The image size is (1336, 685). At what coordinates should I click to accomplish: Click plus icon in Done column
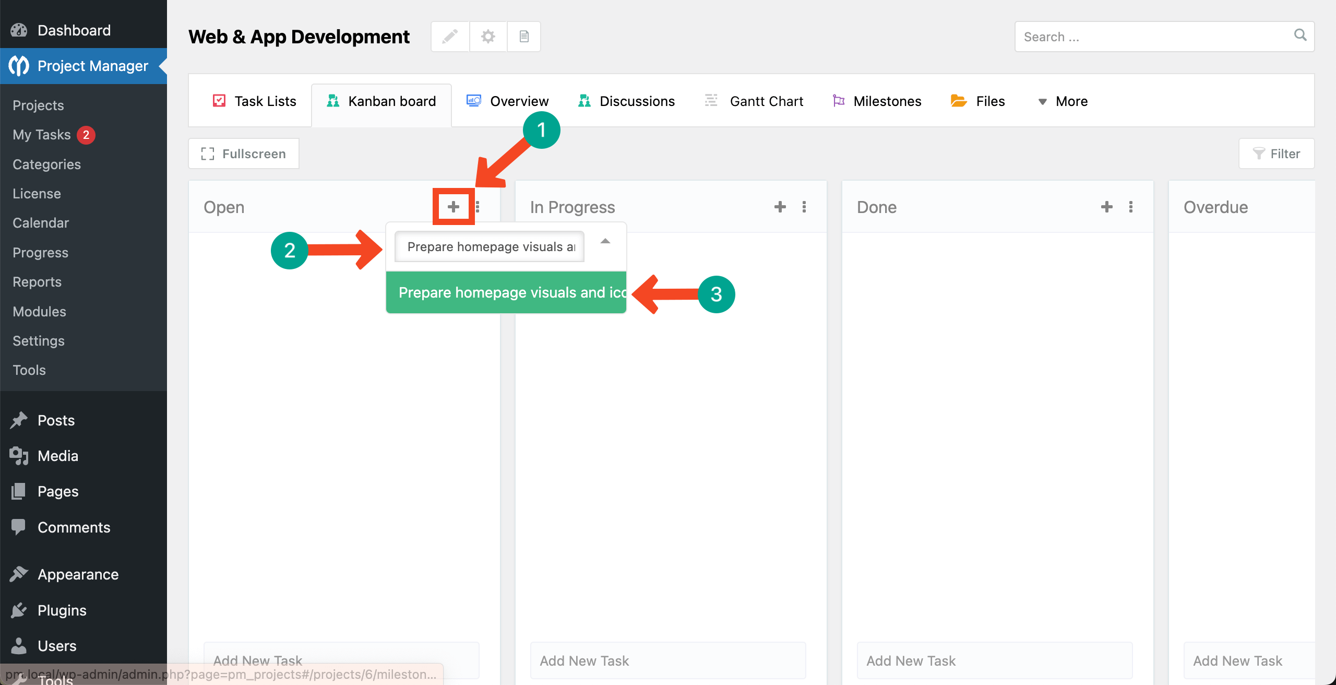pos(1106,207)
